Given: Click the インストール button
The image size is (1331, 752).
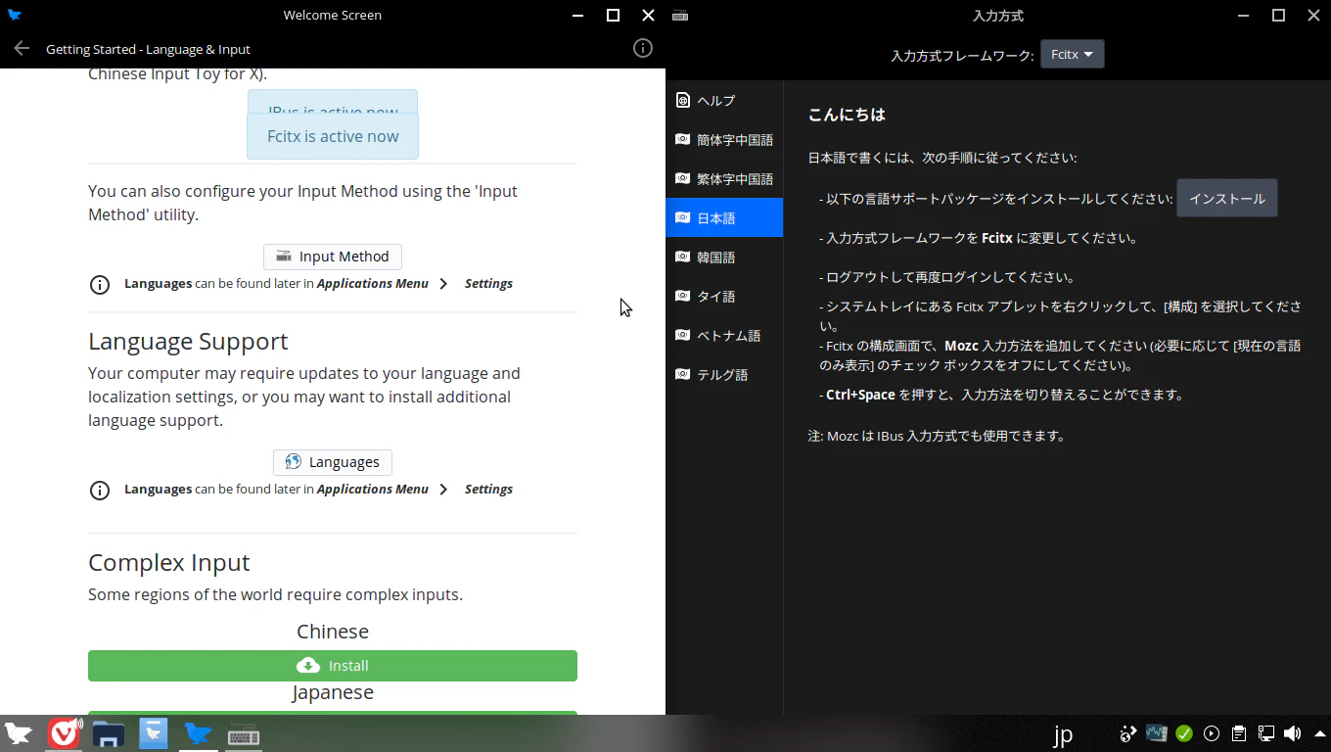Looking at the screenshot, I should pos(1226,198).
